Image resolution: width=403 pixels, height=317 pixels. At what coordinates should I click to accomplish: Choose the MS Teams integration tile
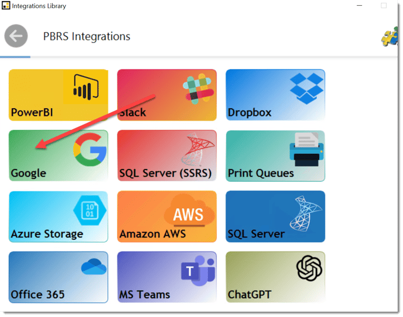click(167, 277)
